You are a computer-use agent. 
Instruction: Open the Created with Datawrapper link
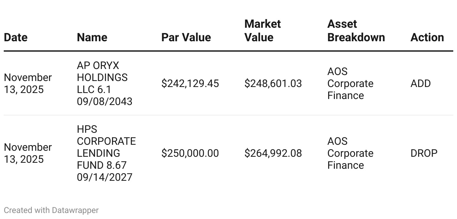tap(51, 210)
